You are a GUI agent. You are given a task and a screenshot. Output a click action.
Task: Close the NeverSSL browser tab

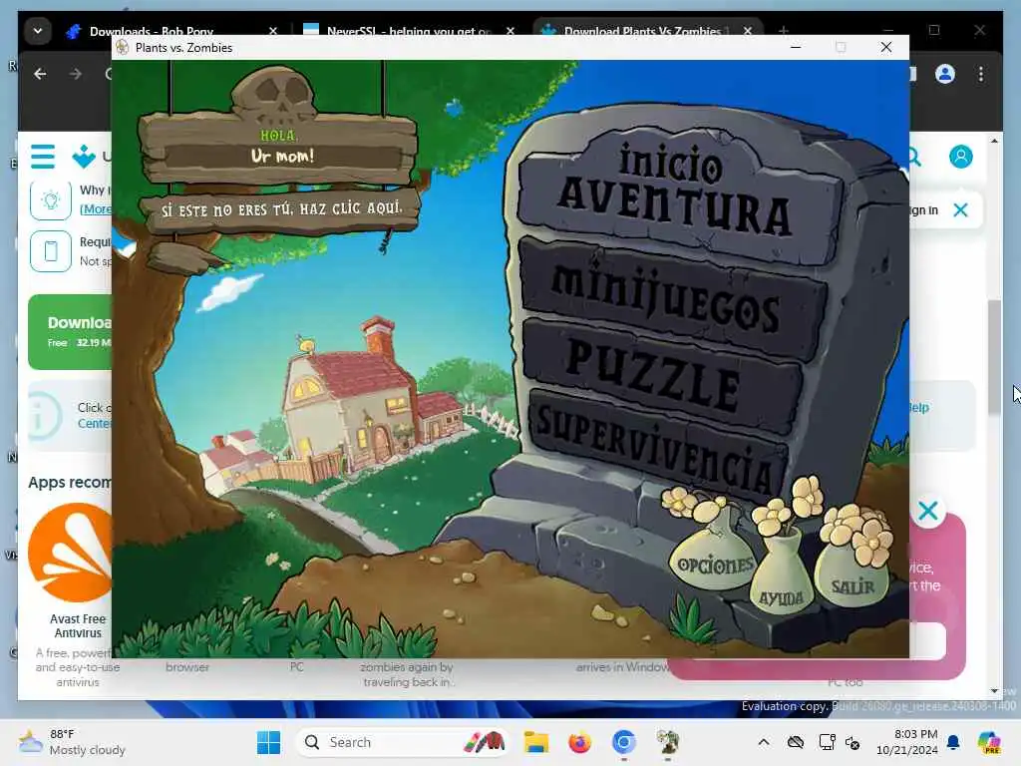pyautogui.click(x=510, y=31)
